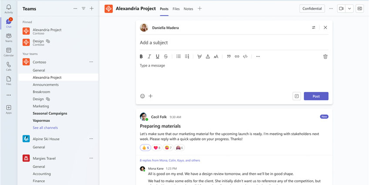
Task: Discard the draft with the trash icon
Action: [x=325, y=57]
